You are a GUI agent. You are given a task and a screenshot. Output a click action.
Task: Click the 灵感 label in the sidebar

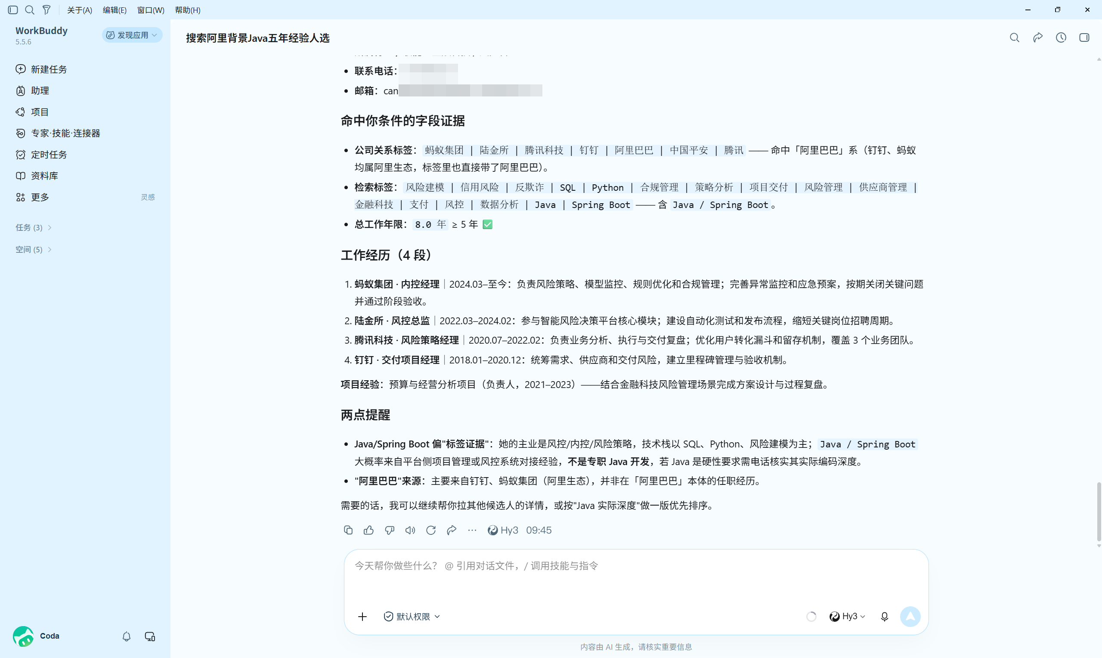148,197
